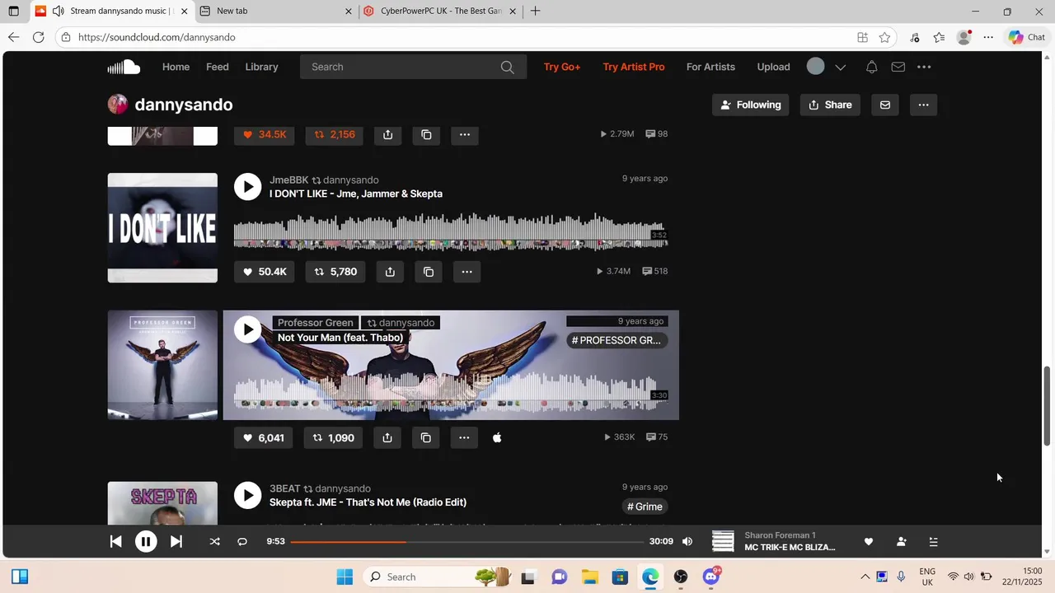Open more menu for Not Your Man
The width and height of the screenshot is (1055, 593).
(464, 437)
